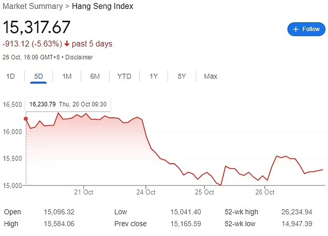Click the Hang Seng Index title

click(x=102, y=6)
